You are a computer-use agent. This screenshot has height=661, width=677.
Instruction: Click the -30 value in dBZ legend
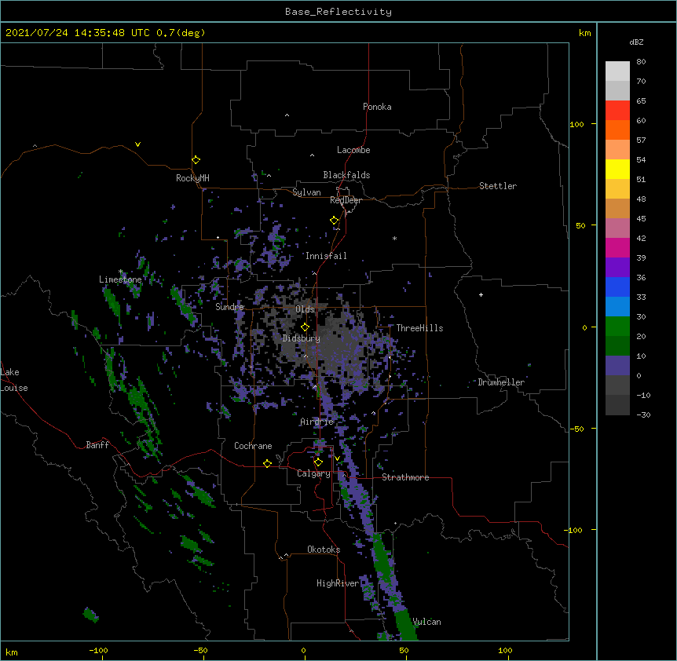(643, 415)
